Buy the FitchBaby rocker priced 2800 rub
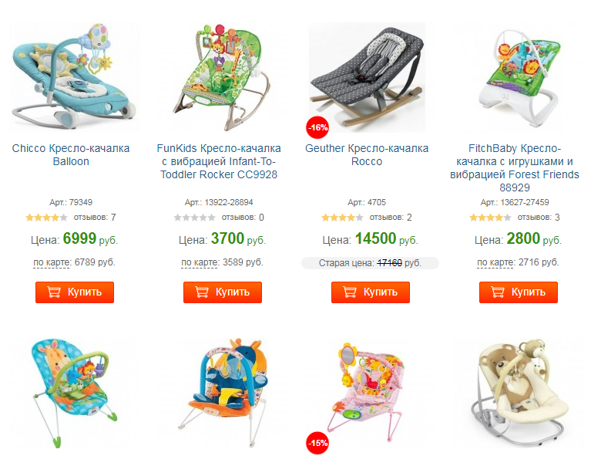This screenshot has width=601, height=456. 519,292
